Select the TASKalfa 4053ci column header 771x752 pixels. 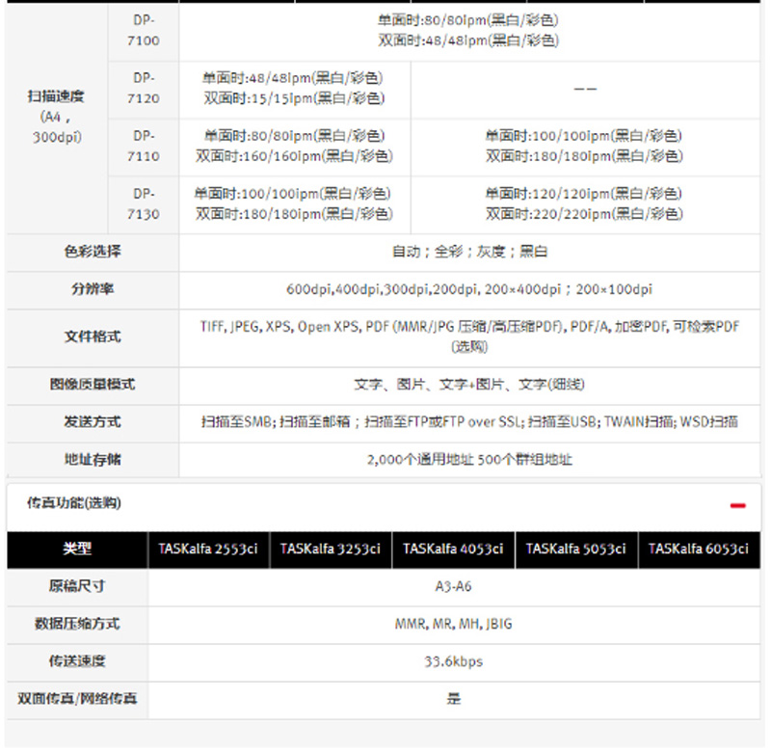click(x=453, y=549)
